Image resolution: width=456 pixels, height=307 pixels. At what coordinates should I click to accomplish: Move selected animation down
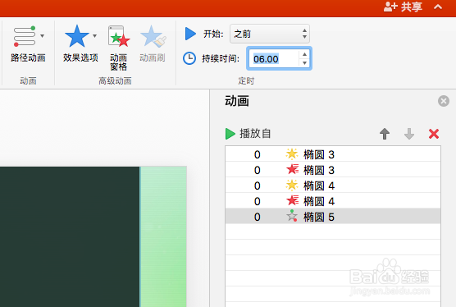point(409,134)
